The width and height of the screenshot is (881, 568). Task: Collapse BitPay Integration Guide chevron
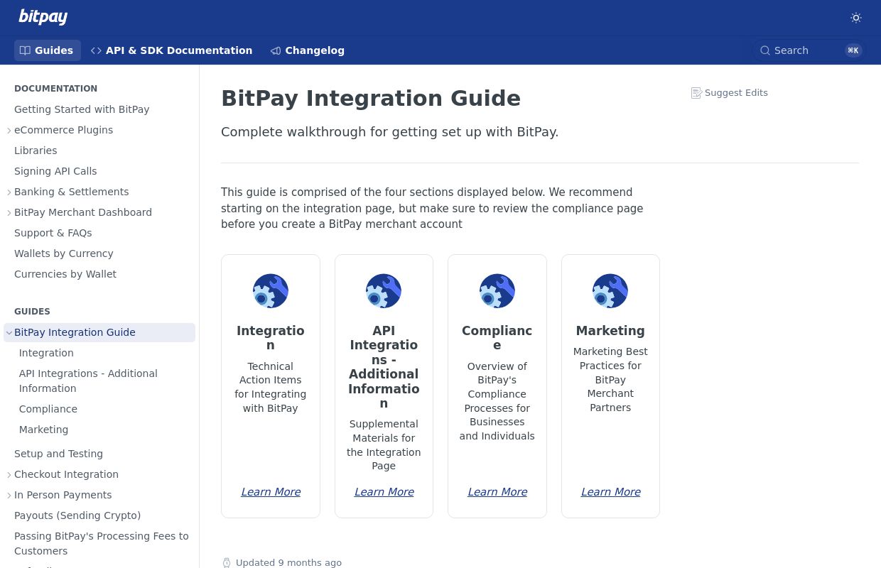coord(9,332)
